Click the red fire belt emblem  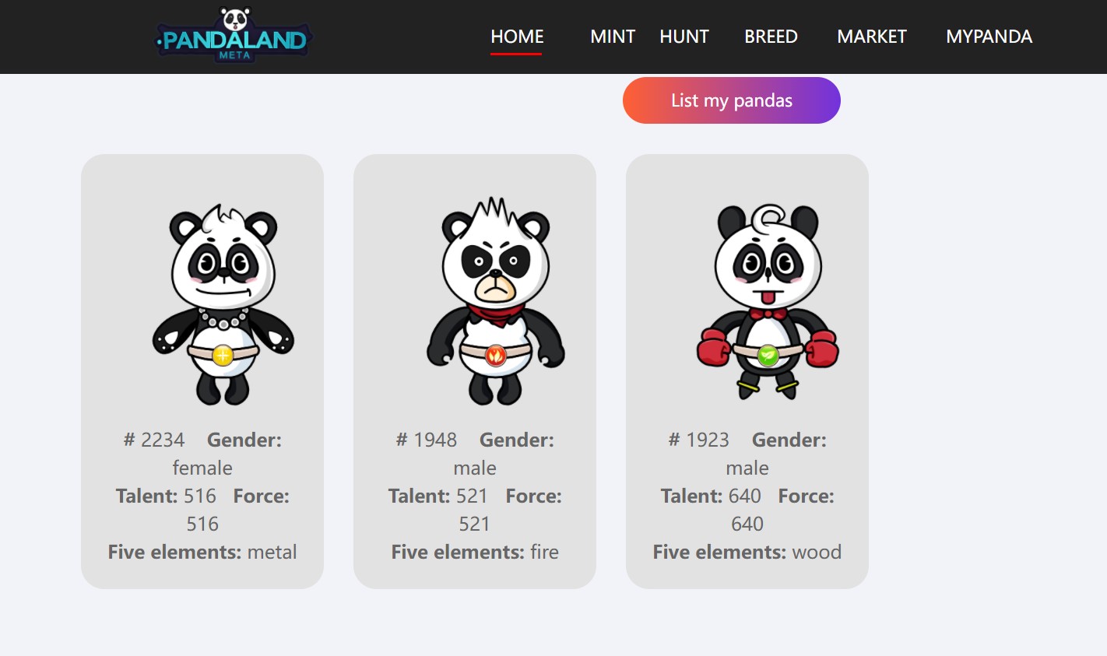pyautogui.click(x=496, y=356)
